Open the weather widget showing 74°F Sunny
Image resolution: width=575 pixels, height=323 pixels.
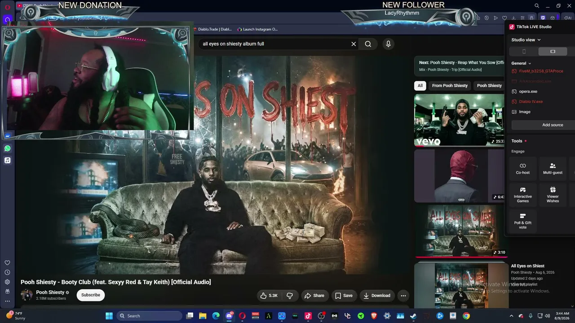[15, 316]
